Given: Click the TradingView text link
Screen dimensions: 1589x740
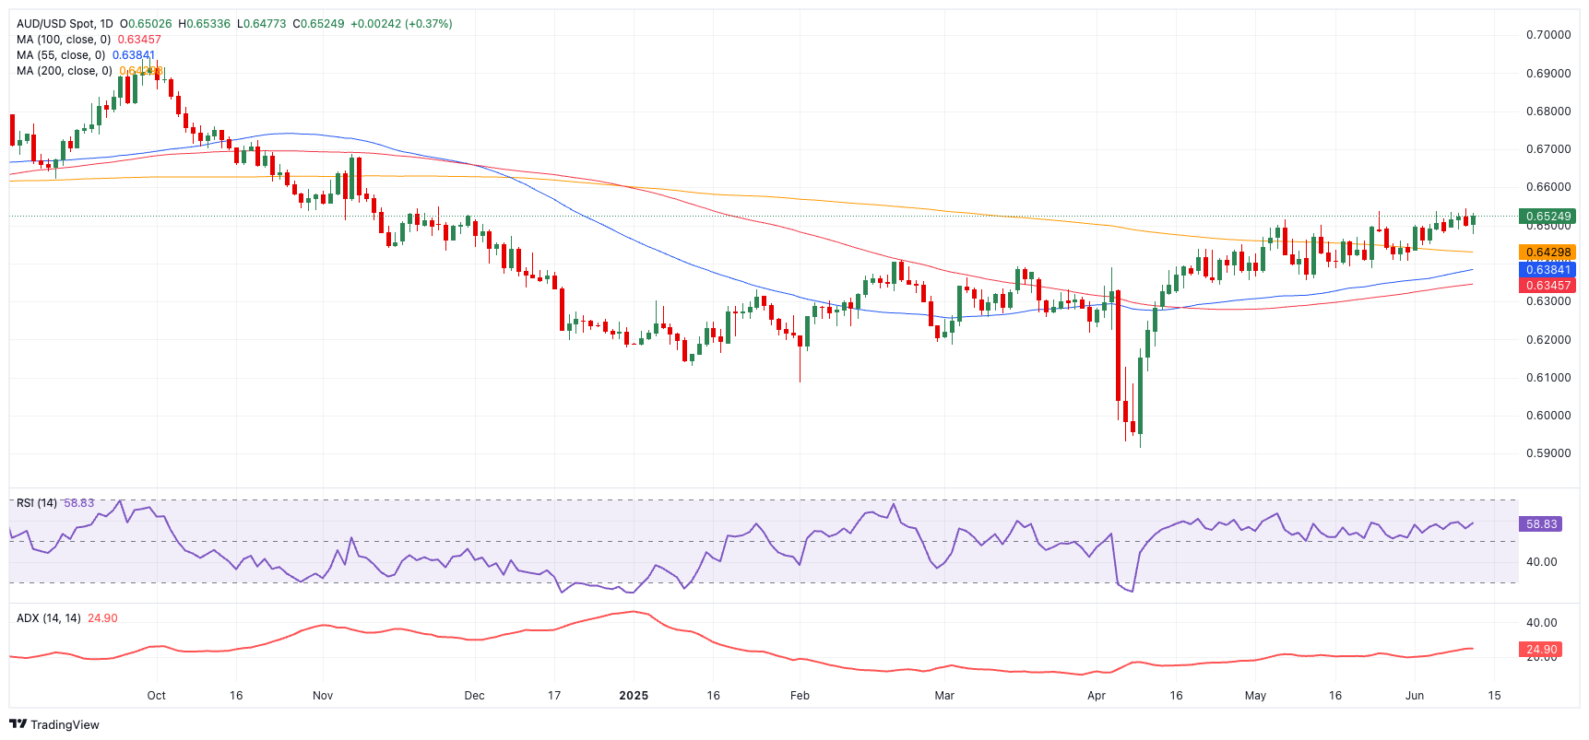Looking at the screenshot, I should point(65,725).
